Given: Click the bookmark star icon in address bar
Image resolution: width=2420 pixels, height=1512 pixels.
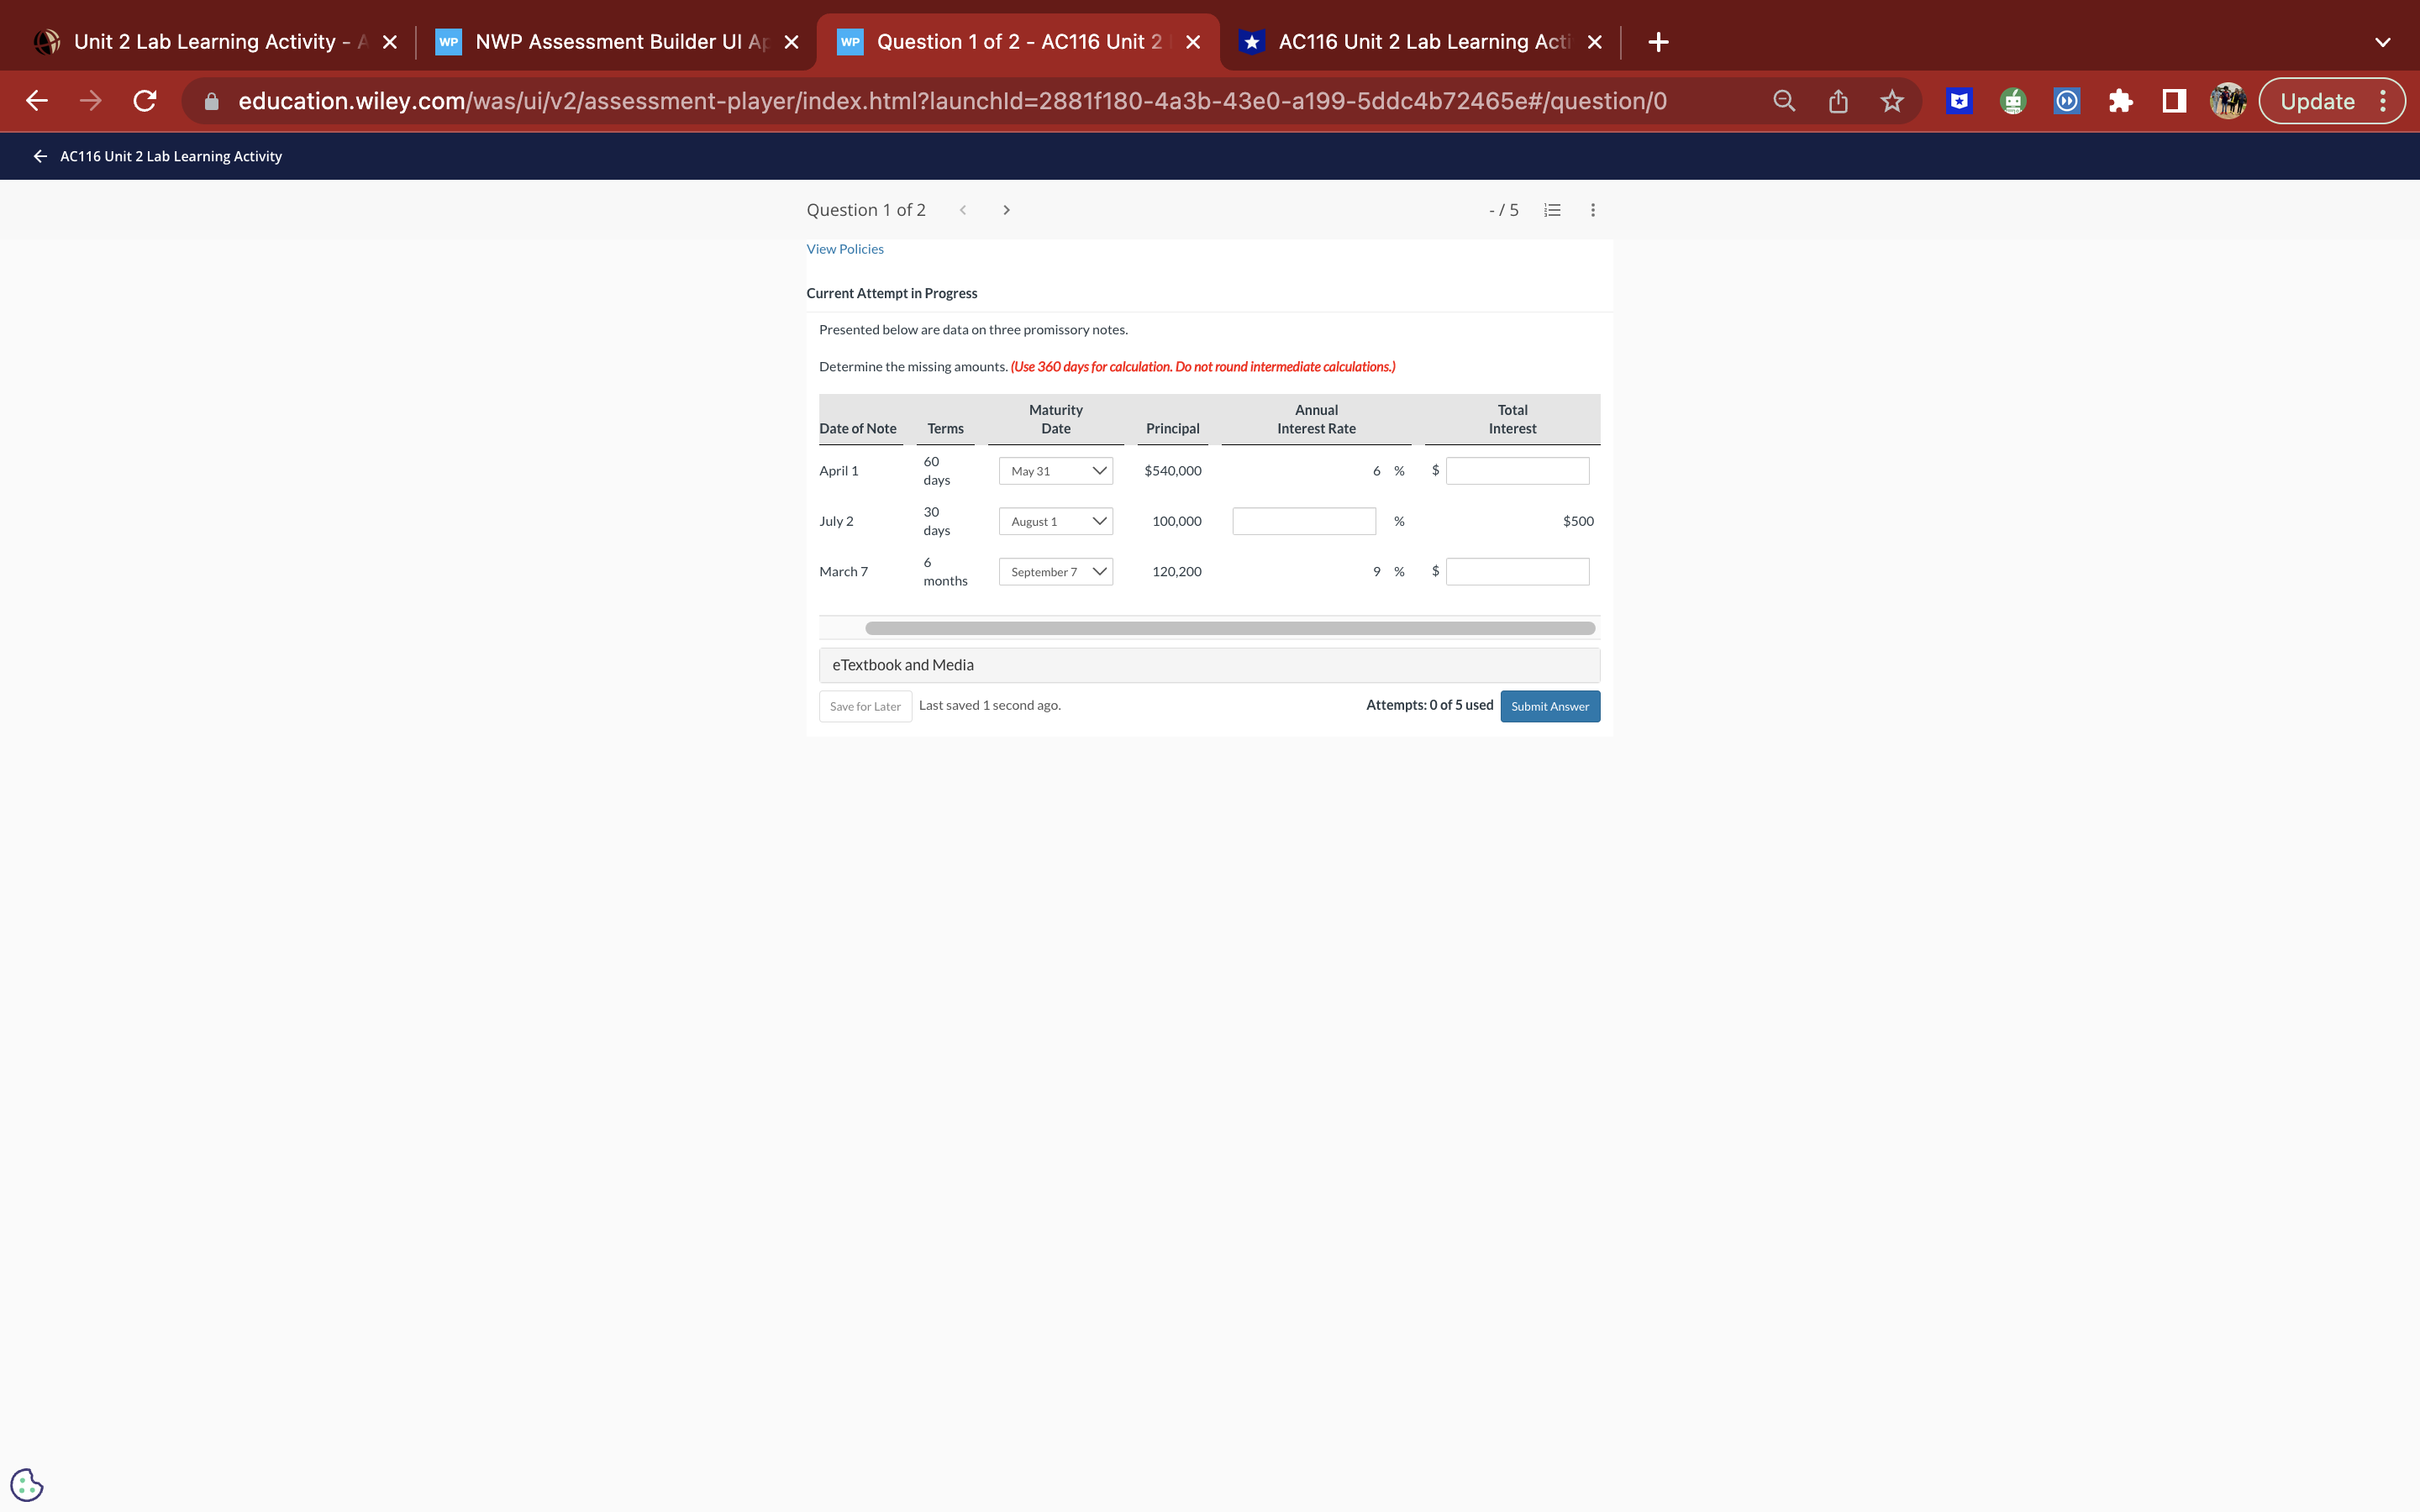Looking at the screenshot, I should (x=1891, y=101).
